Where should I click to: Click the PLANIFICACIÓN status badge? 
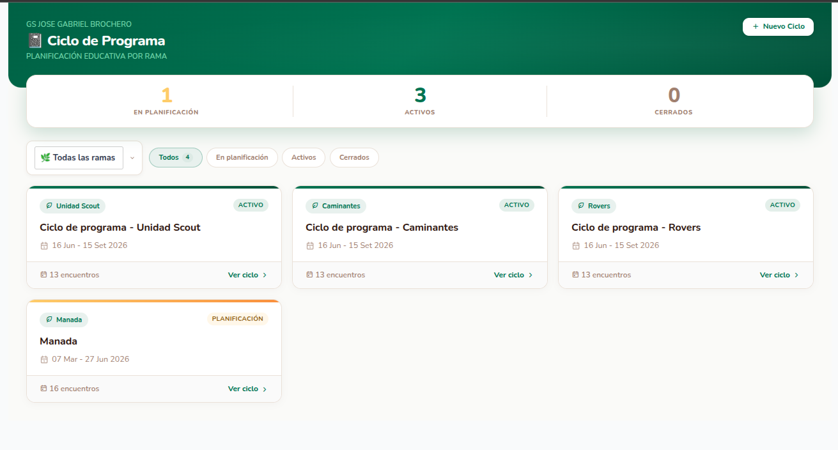tap(237, 319)
